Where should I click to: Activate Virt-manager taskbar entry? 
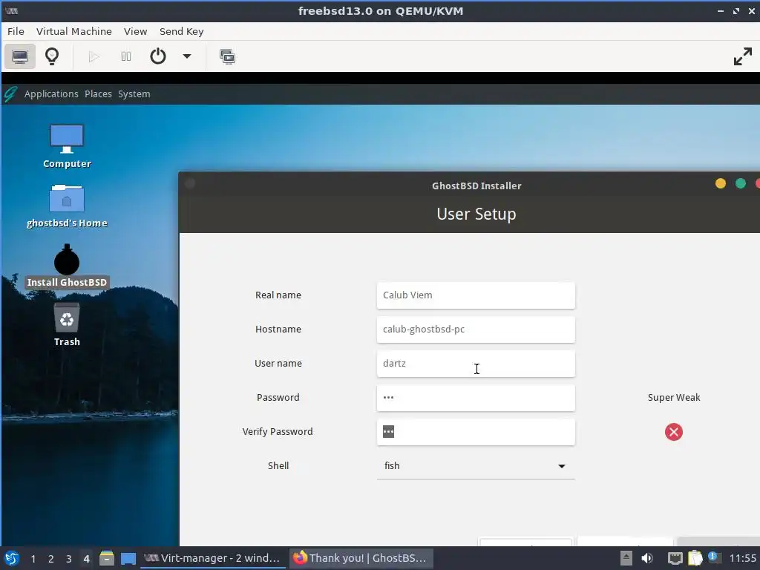(213, 558)
